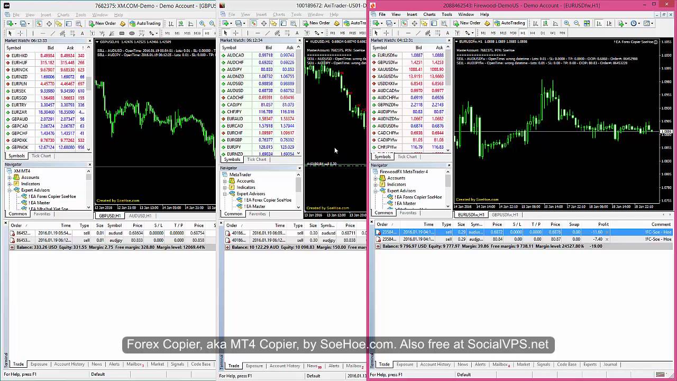677x381 pixels.
Task: Select Fibonacci retracement tool in Firewood window
Action: coord(438,33)
